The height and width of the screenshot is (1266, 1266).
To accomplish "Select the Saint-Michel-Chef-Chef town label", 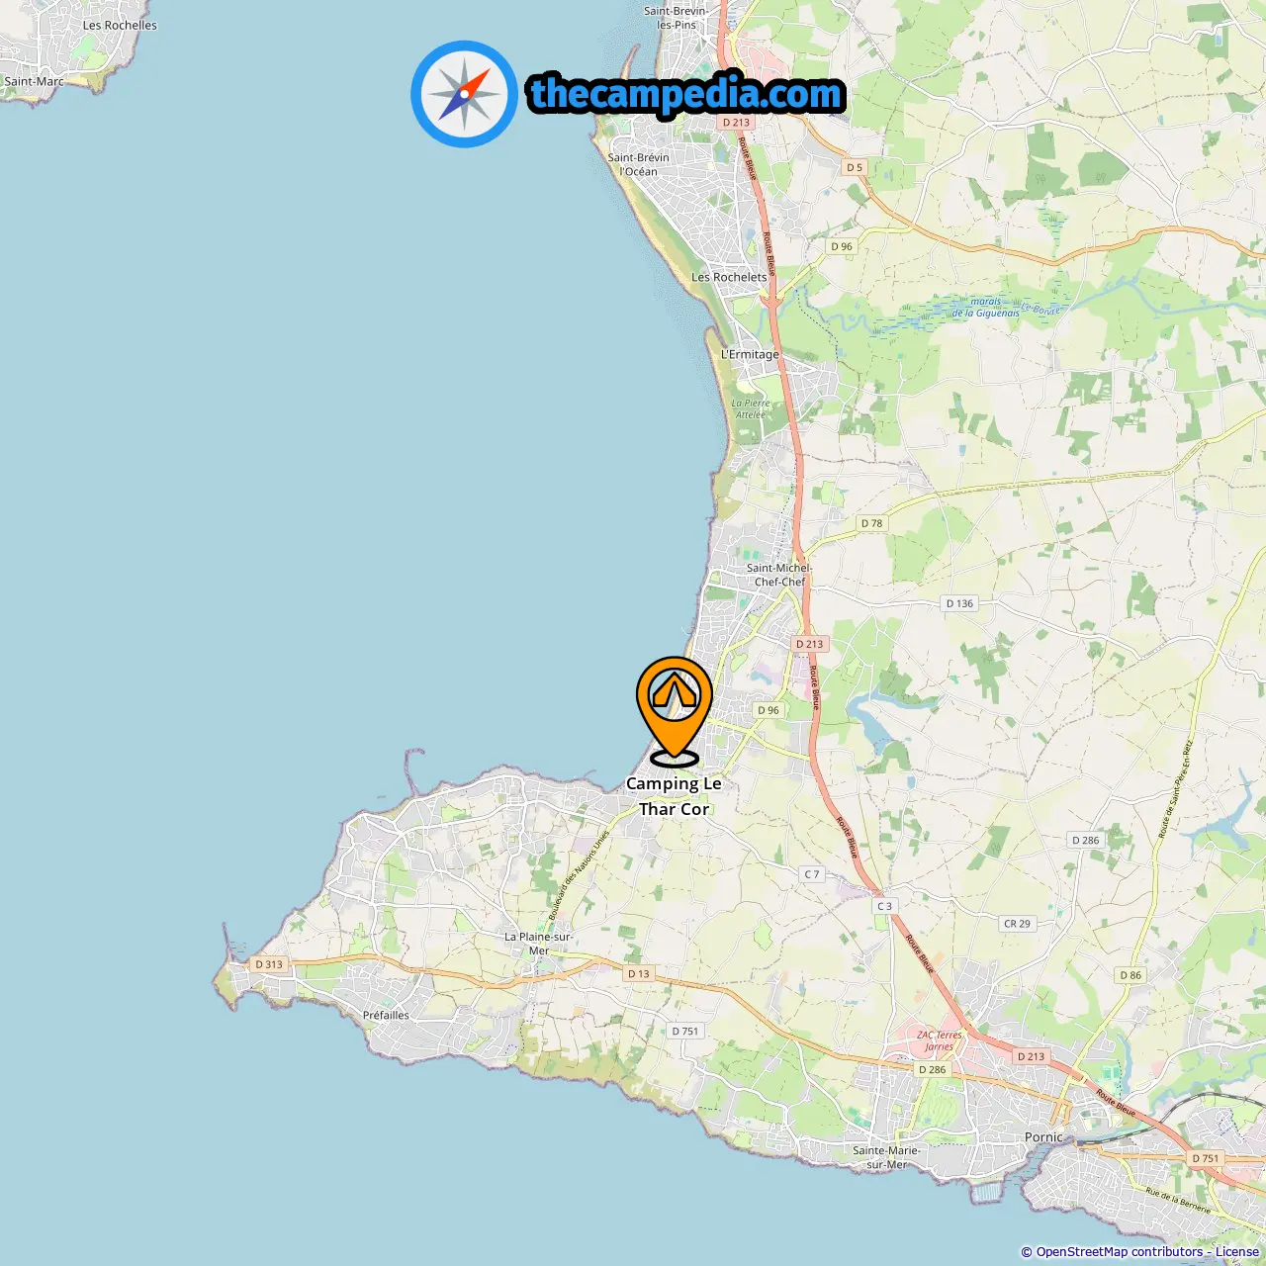I will [779, 575].
